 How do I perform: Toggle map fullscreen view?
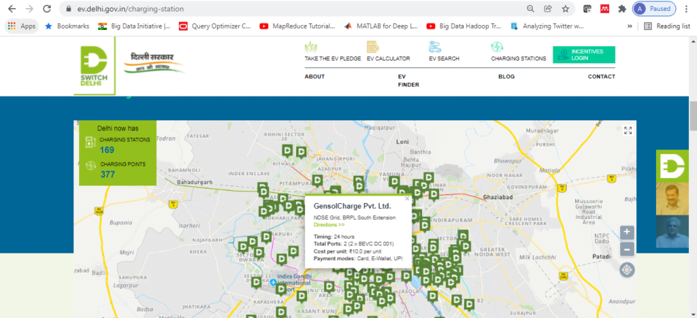coord(628,130)
